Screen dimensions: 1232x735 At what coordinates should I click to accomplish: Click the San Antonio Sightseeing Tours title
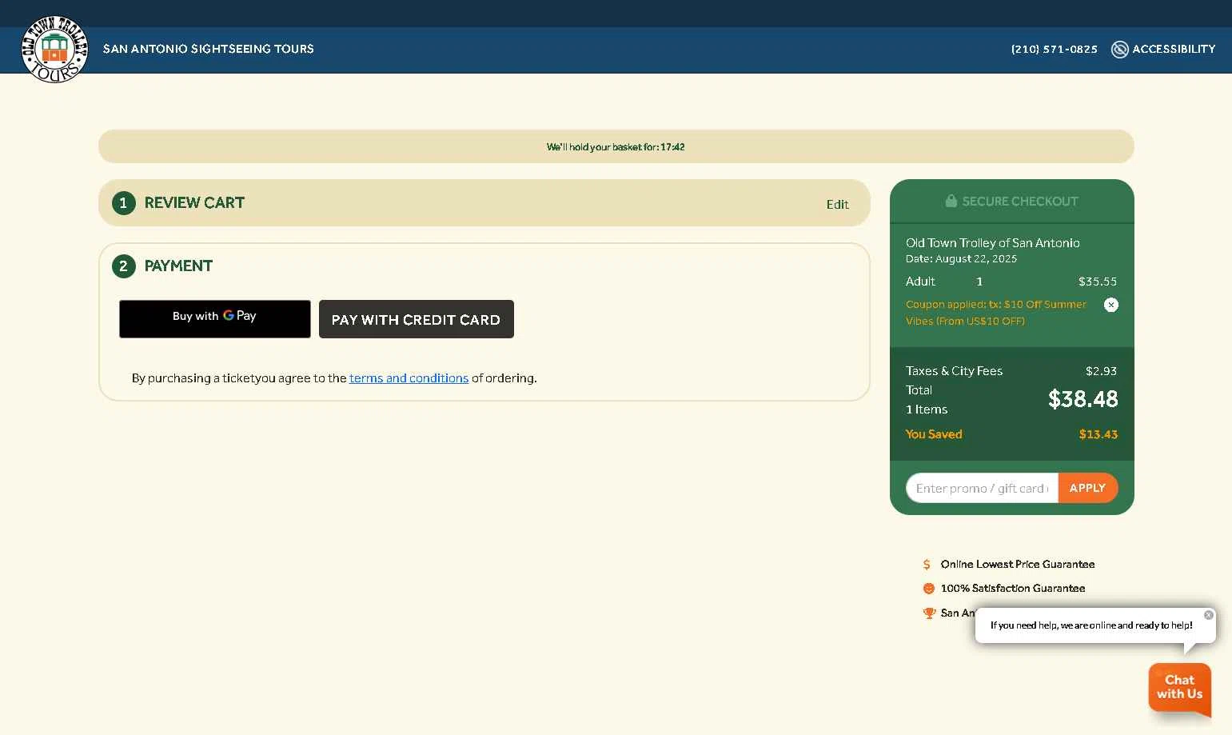209,49
